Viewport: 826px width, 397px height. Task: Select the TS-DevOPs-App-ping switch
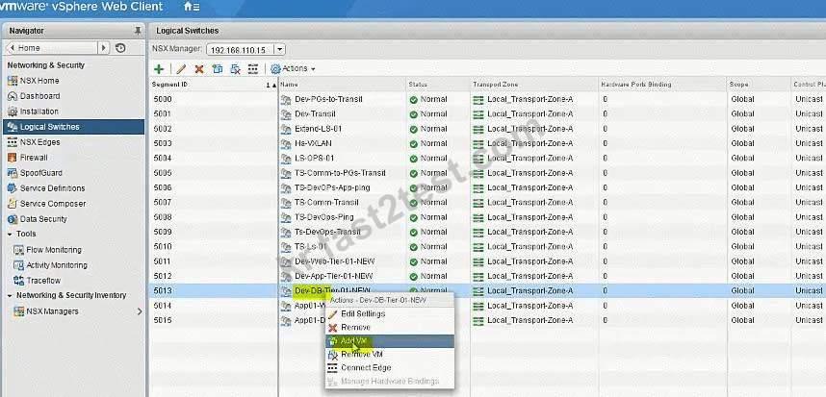(332, 187)
